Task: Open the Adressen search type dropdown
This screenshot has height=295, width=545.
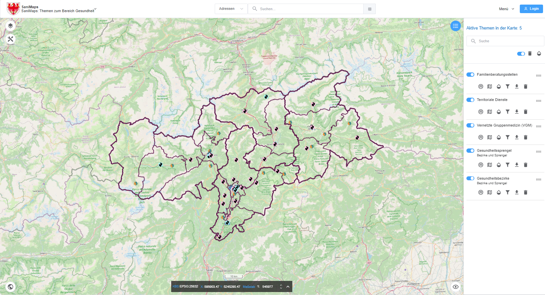Action: point(231,9)
